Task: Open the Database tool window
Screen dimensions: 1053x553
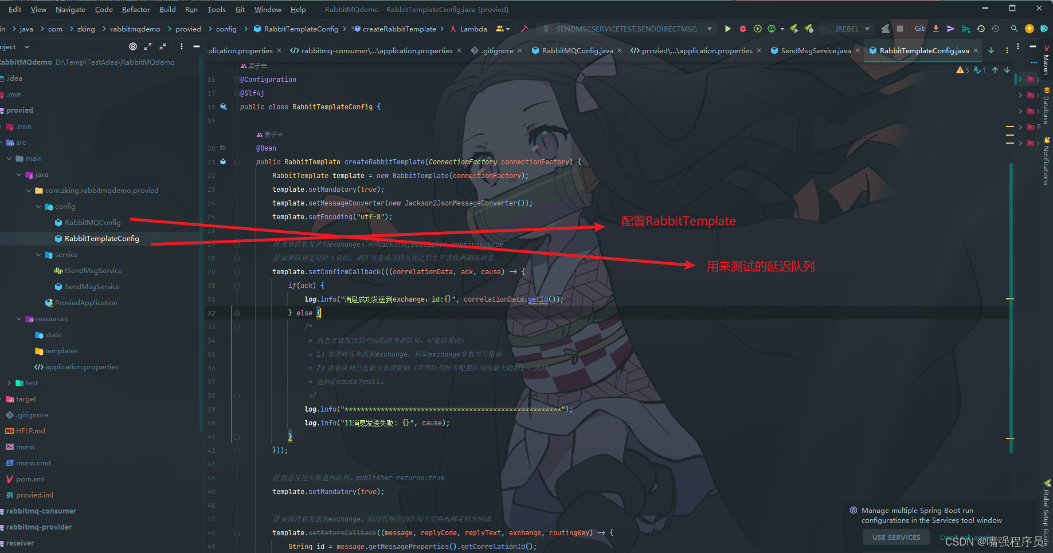Action: (x=1046, y=106)
